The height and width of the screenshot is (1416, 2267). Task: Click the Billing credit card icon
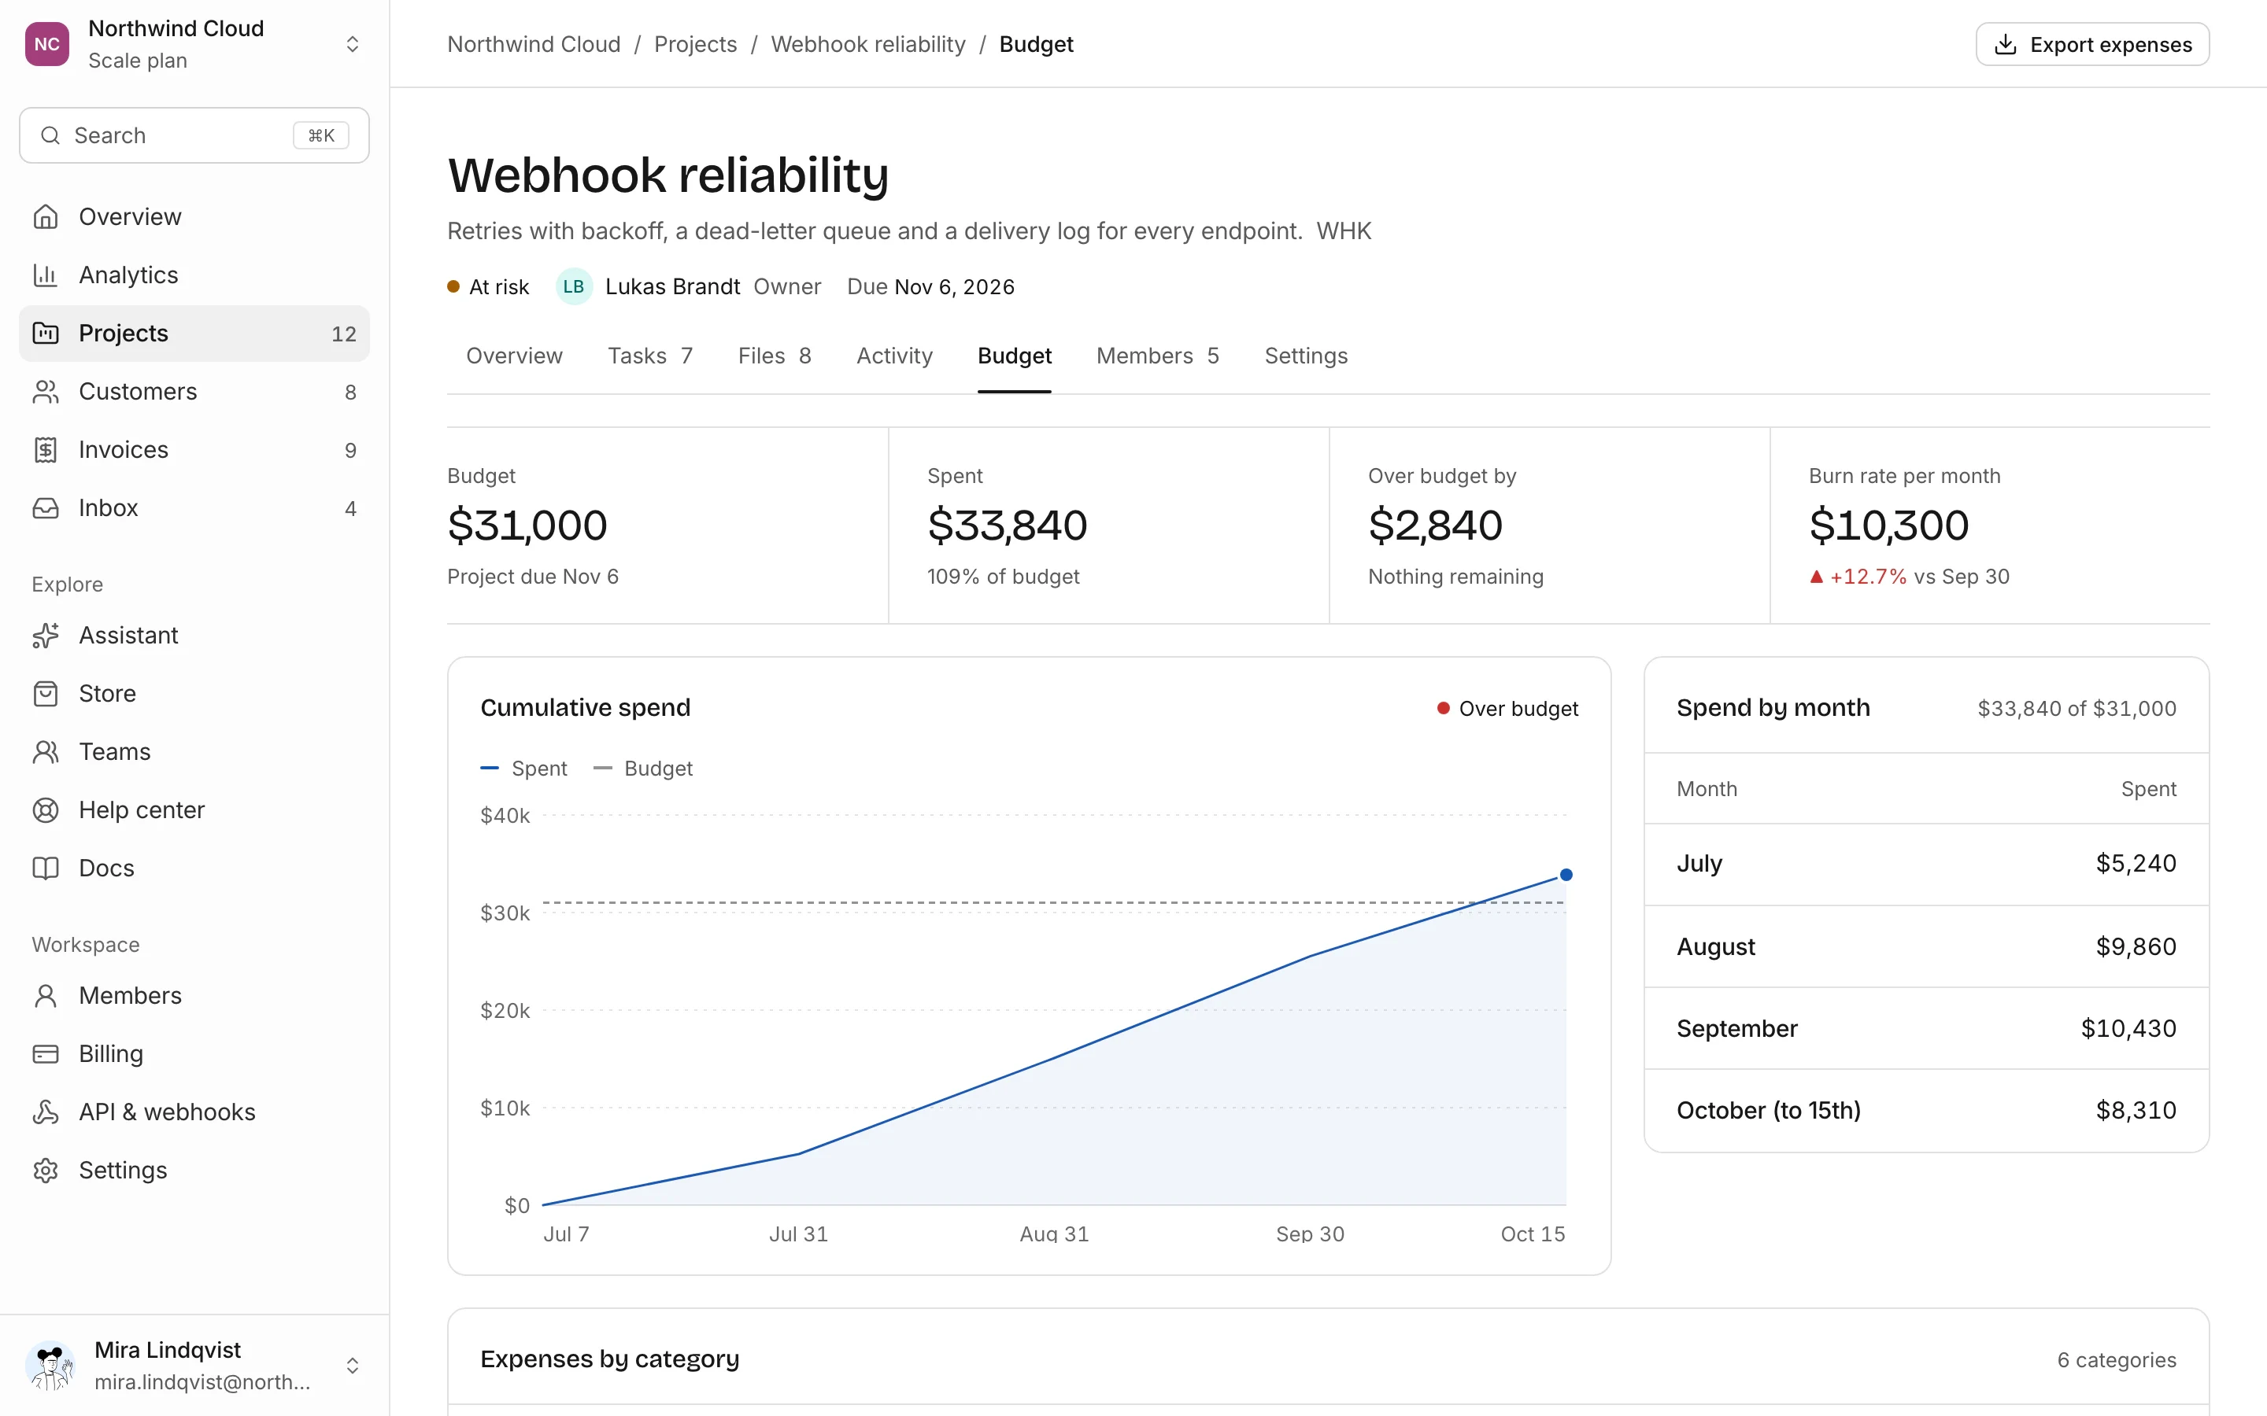45,1053
